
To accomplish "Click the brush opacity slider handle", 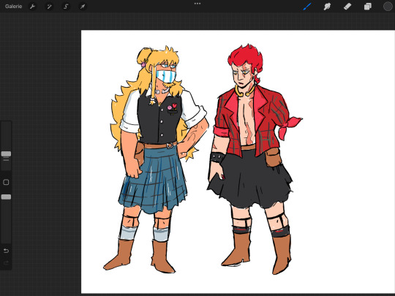I will [6, 197].
